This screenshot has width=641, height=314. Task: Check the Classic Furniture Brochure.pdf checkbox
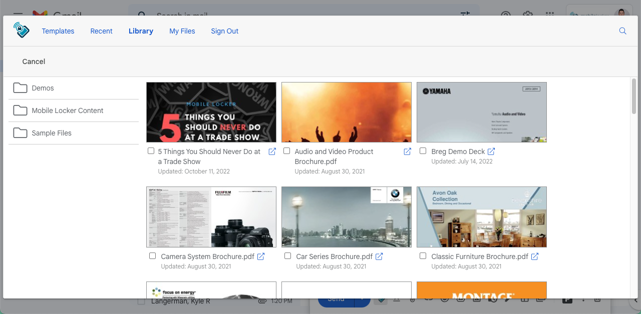pos(423,256)
